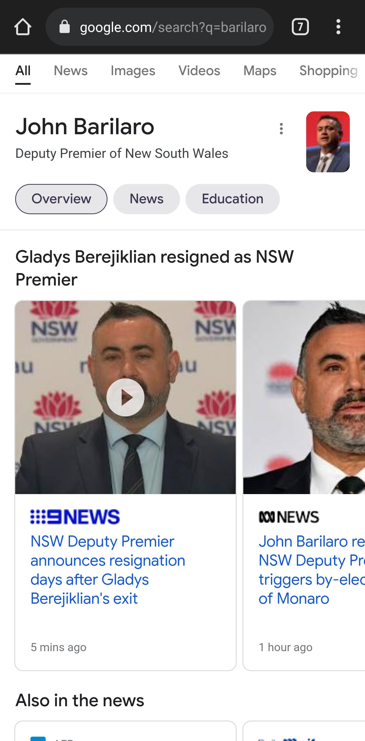Switch to the News search tab
Image resolution: width=365 pixels, height=741 pixels.
coord(71,71)
